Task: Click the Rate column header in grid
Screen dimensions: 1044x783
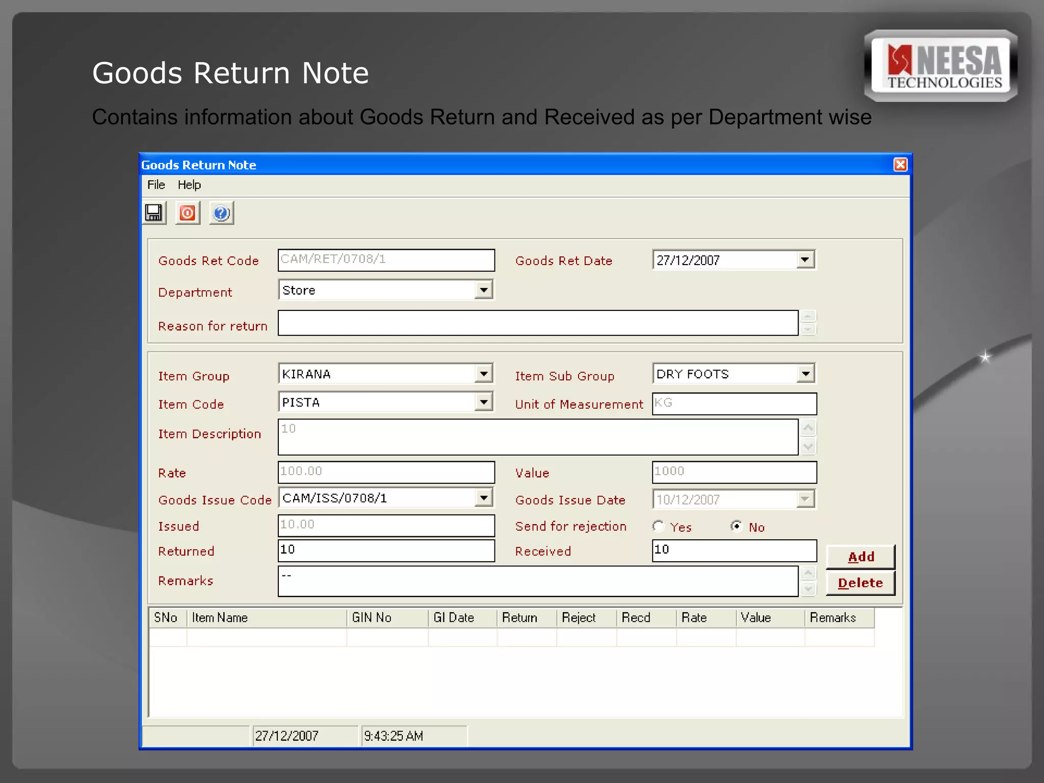Action: [706, 618]
